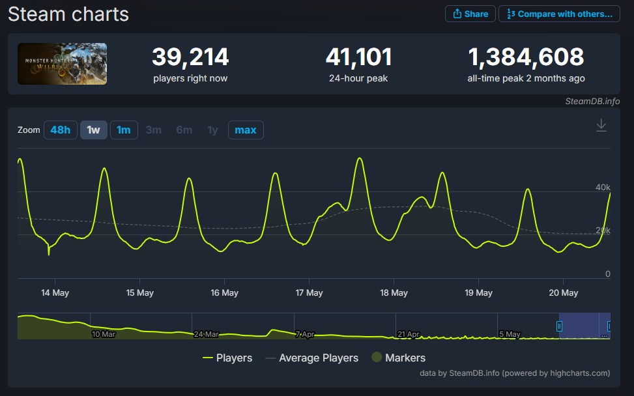Click the 39,214 players right now figure
Viewport: 634px width, 396px height.
(x=190, y=57)
